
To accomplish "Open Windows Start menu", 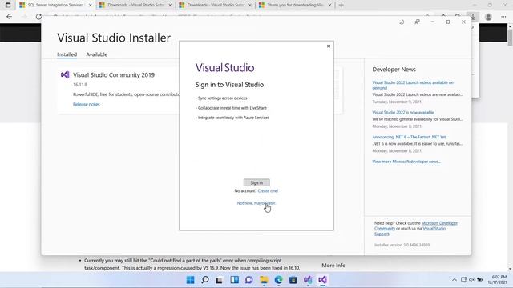I will pyautogui.click(x=190, y=280).
